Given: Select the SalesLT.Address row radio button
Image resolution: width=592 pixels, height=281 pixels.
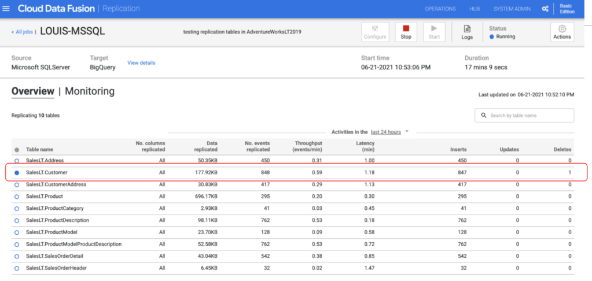Looking at the screenshot, I should point(16,160).
